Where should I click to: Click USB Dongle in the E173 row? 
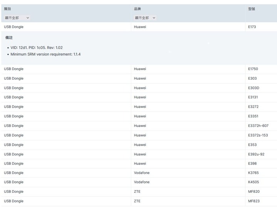[13, 27]
